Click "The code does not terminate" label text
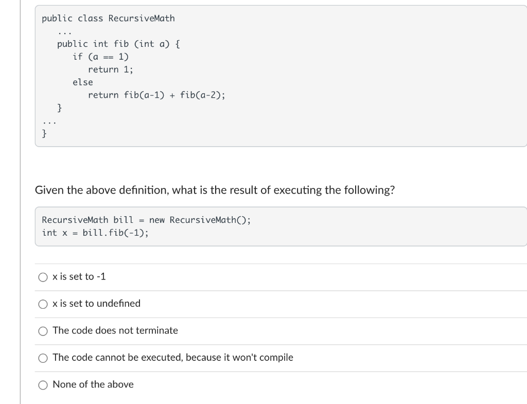This screenshot has width=527, height=404. pos(115,330)
